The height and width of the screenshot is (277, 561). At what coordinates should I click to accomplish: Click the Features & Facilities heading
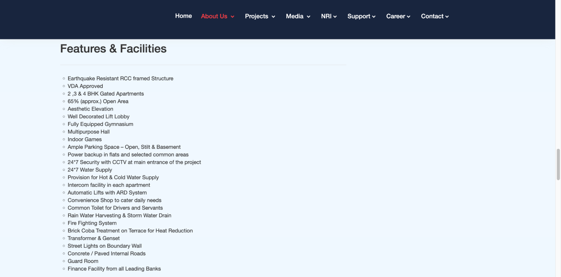[113, 49]
